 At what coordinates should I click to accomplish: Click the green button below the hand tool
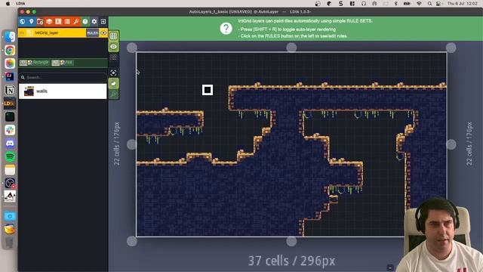[x=114, y=94]
